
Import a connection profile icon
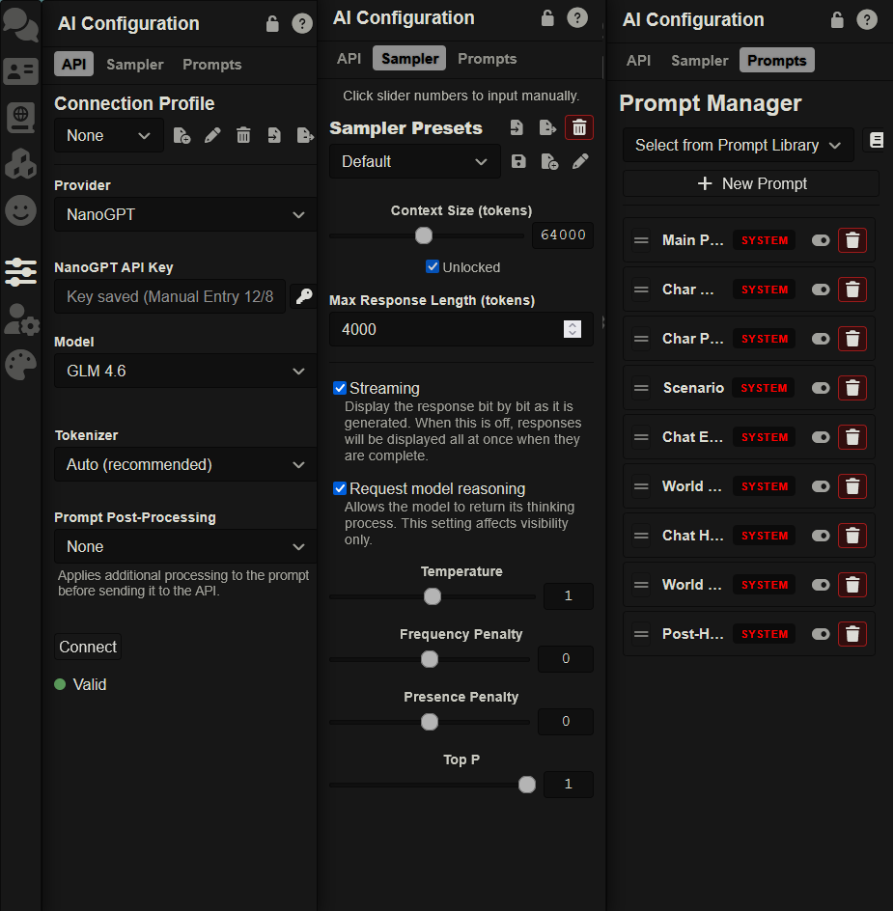coord(274,135)
